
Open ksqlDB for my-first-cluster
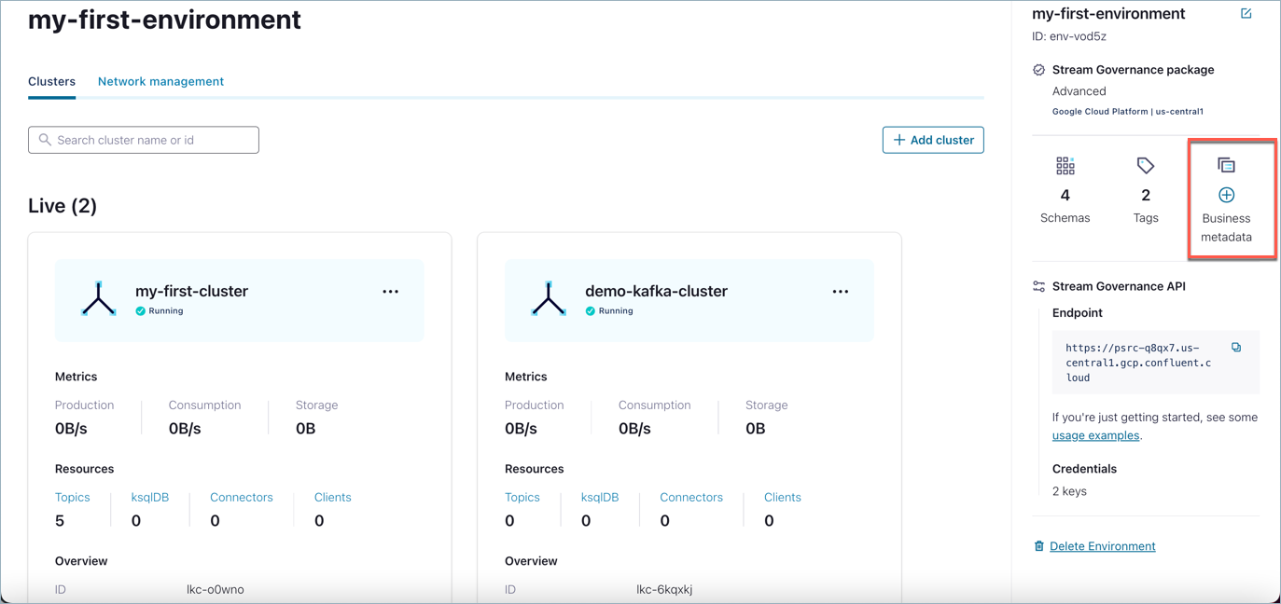149,498
